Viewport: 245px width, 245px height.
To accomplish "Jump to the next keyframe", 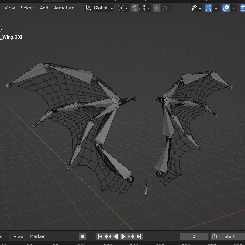I will click(131, 237).
